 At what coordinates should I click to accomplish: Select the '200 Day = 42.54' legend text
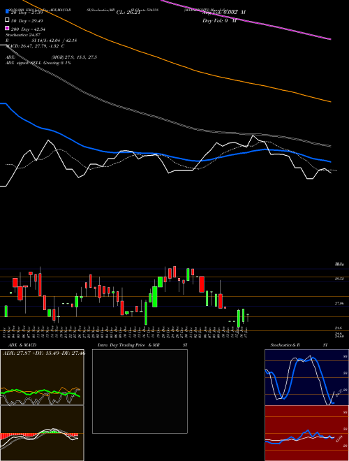click(28, 29)
